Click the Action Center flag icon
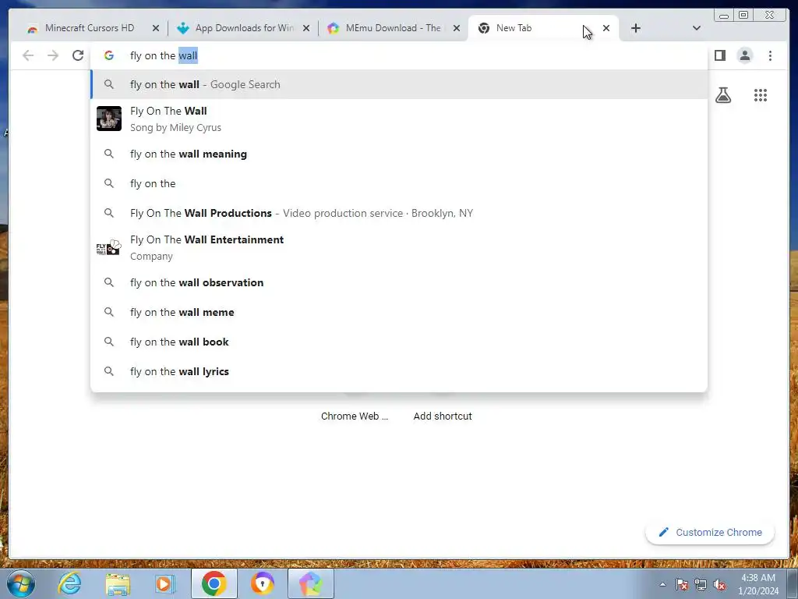This screenshot has width=798, height=599. tap(682, 585)
